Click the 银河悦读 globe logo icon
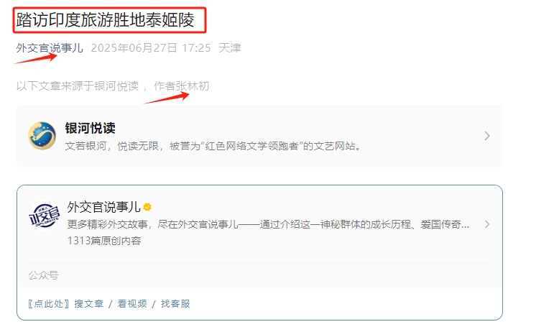Viewport: 559px width, 332px height. tap(42, 136)
